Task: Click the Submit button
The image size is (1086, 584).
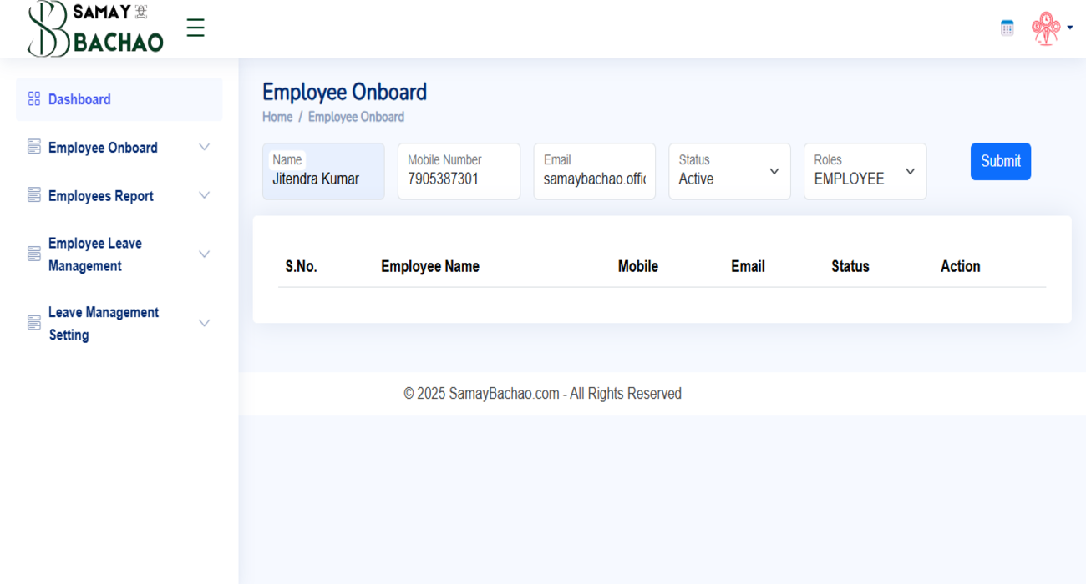Action: pos(1000,161)
